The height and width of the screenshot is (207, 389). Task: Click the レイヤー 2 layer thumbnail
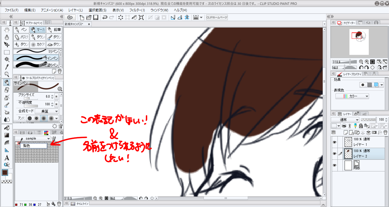[x=348, y=154]
